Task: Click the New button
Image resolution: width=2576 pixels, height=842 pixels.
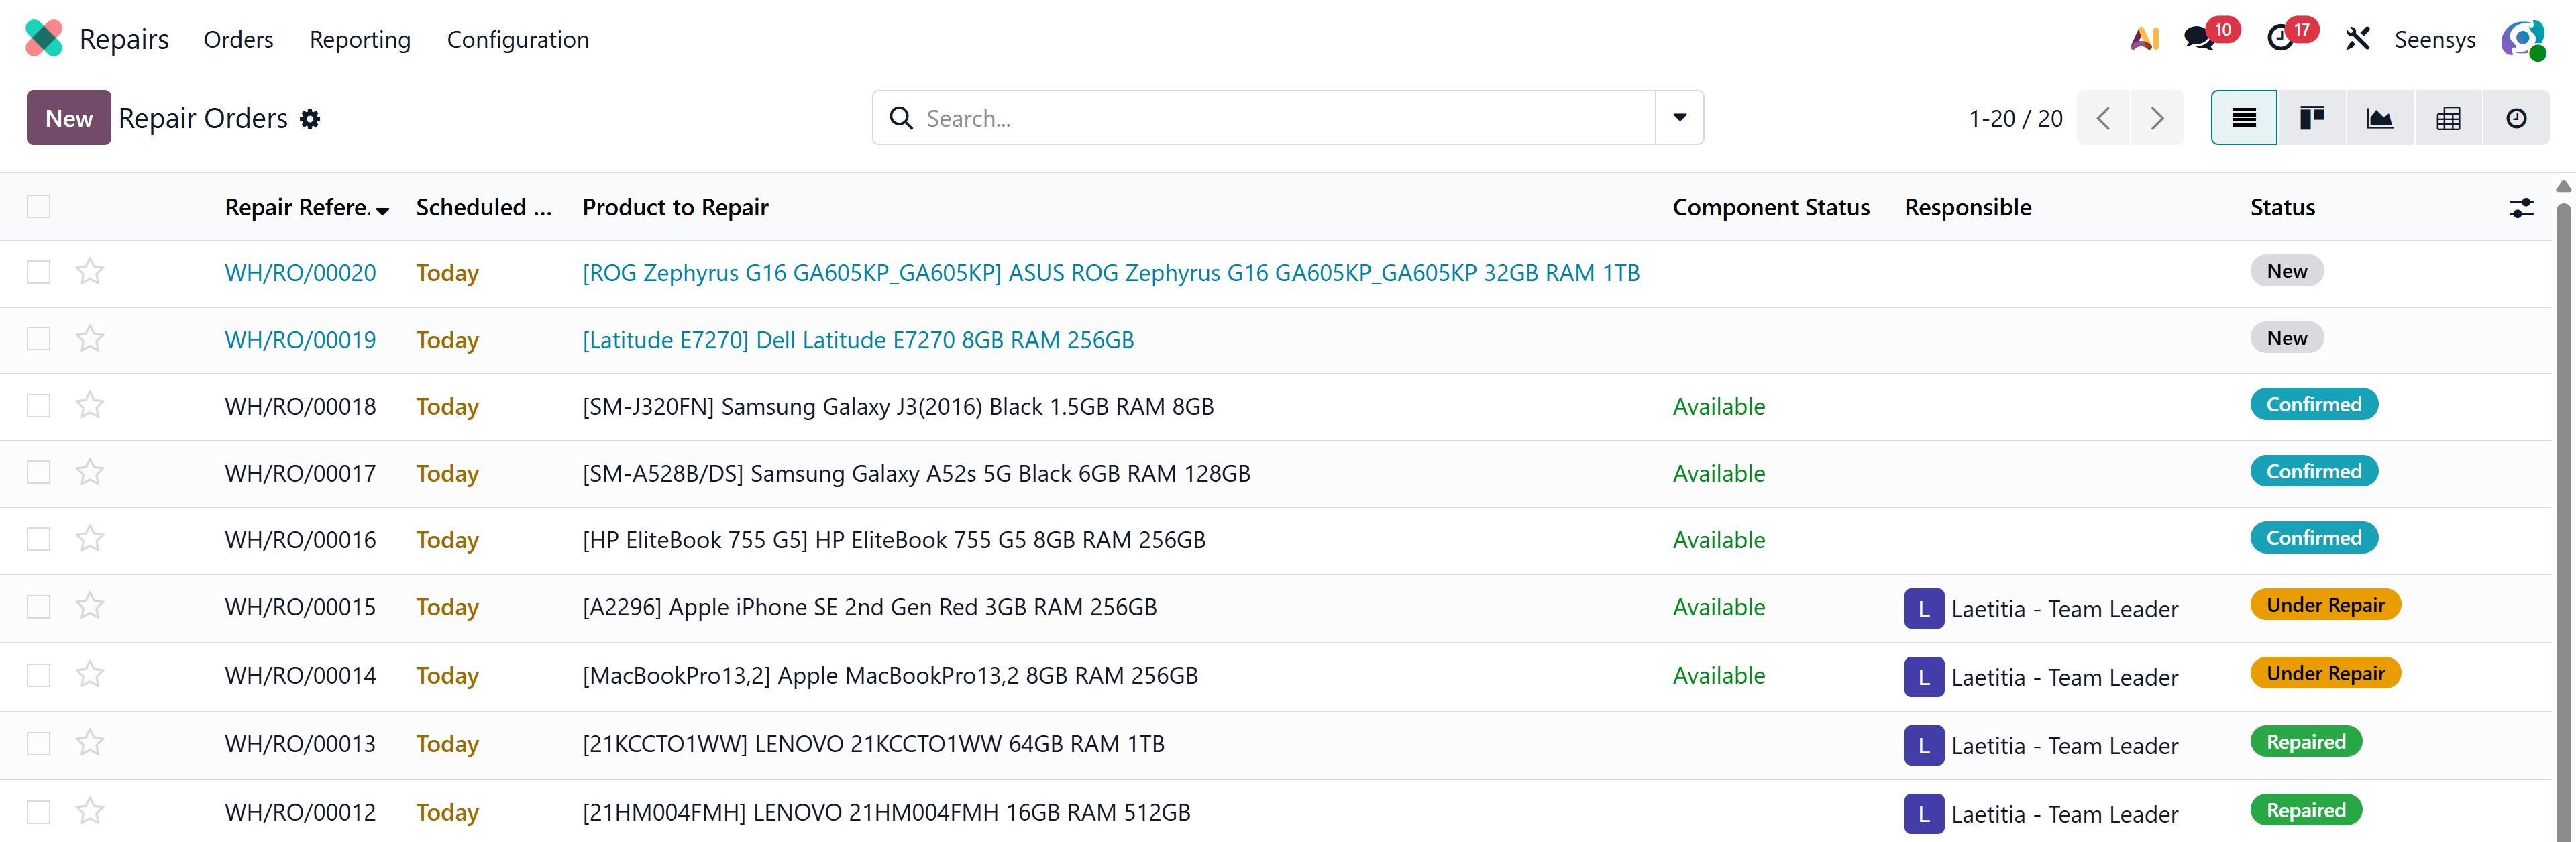Action: pos(68,118)
